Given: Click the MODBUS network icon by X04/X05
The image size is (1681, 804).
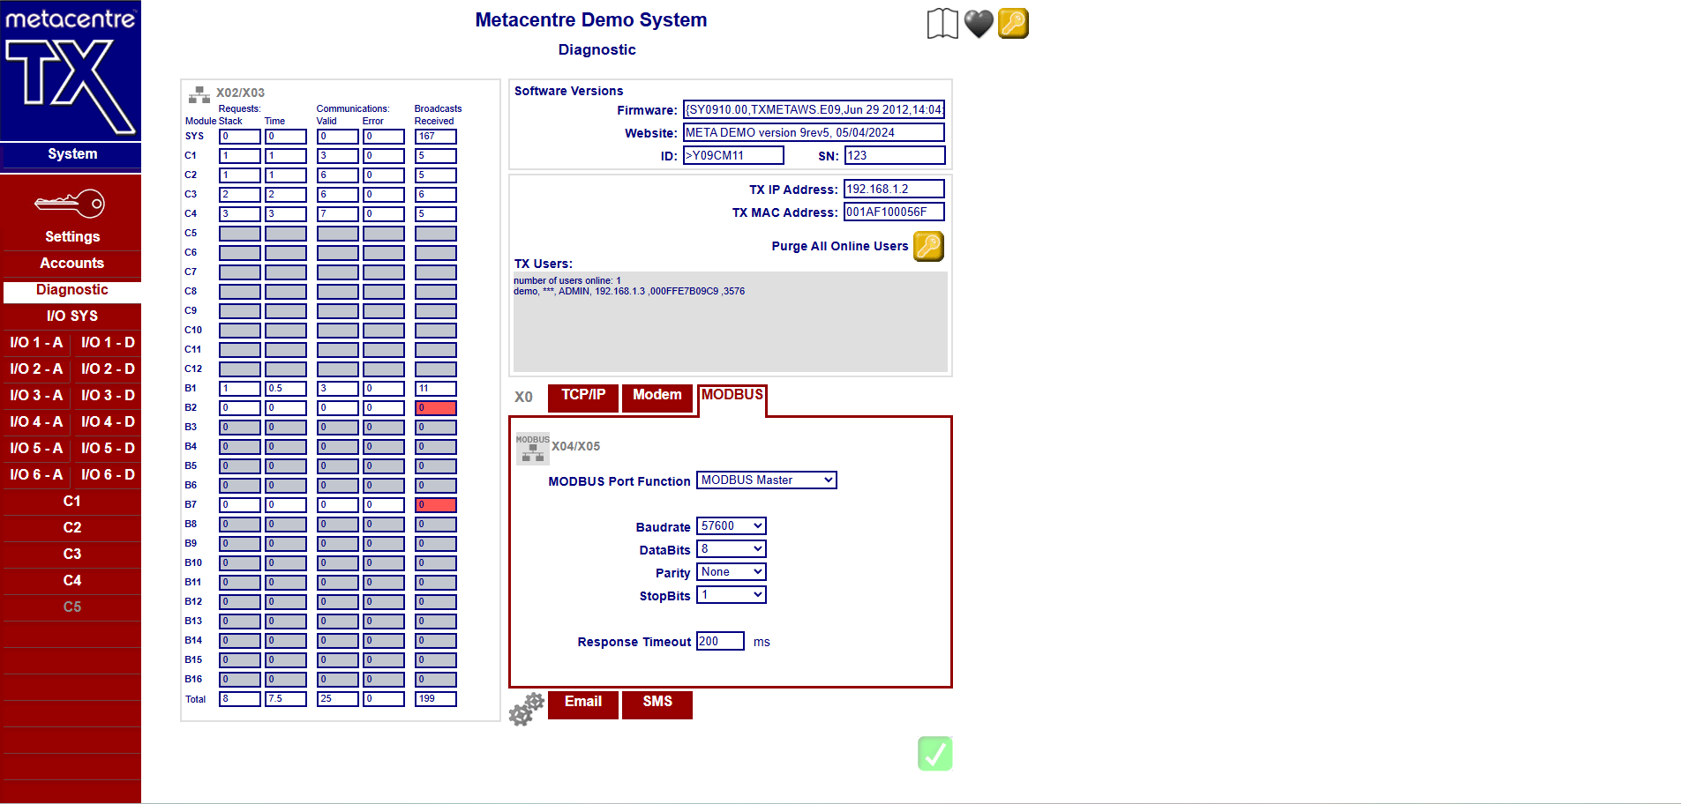Looking at the screenshot, I should tap(532, 448).
